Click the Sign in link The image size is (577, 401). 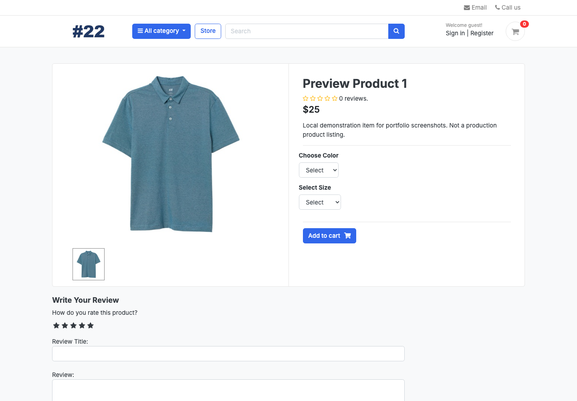tap(455, 33)
